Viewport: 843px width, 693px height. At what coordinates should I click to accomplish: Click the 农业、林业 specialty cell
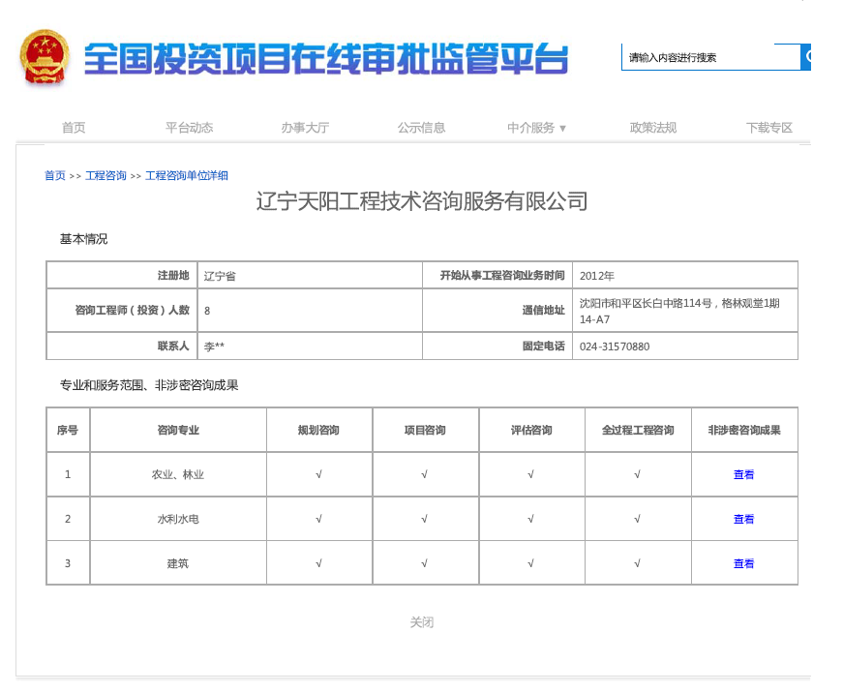pos(178,474)
